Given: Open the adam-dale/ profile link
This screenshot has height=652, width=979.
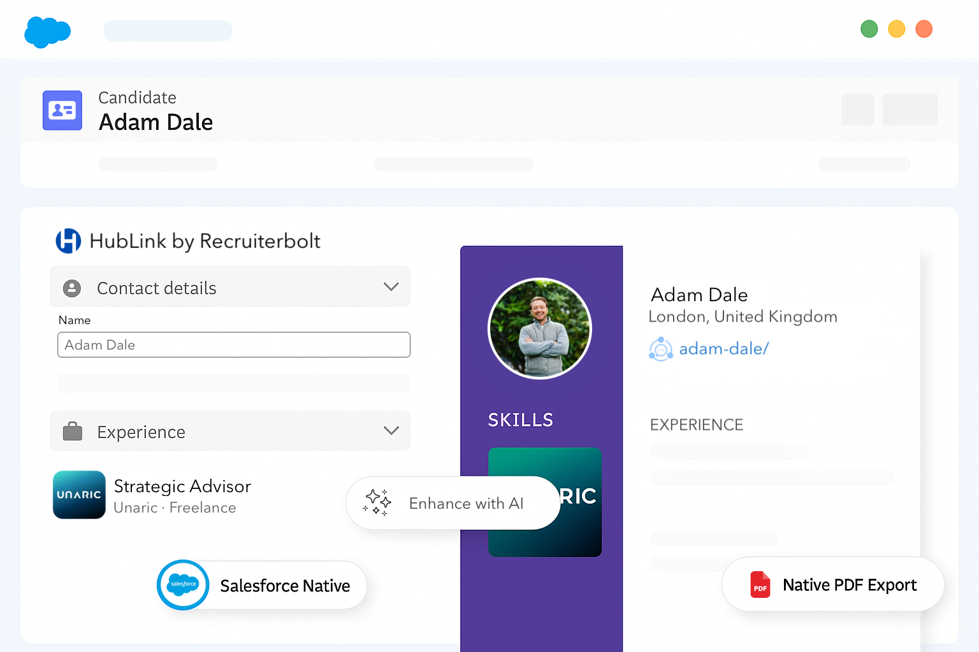Looking at the screenshot, I should [724, 349].
